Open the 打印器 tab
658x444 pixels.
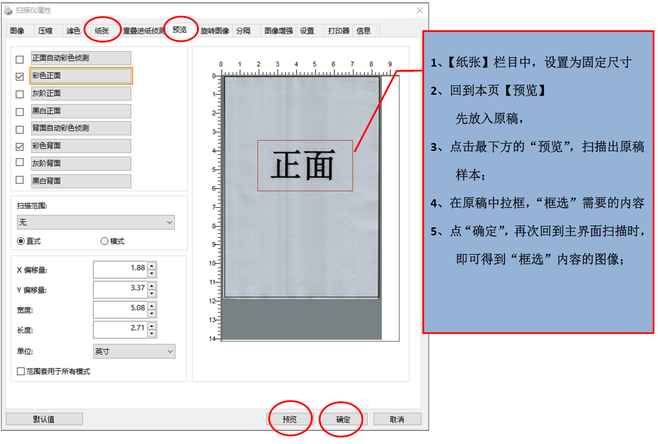pyautogui.click(x=339, y=31)
